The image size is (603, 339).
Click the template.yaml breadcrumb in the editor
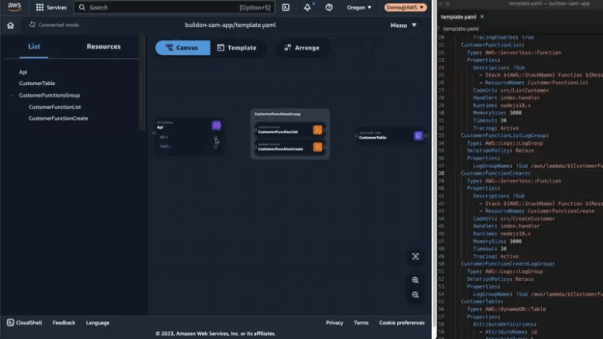[461, 29]
